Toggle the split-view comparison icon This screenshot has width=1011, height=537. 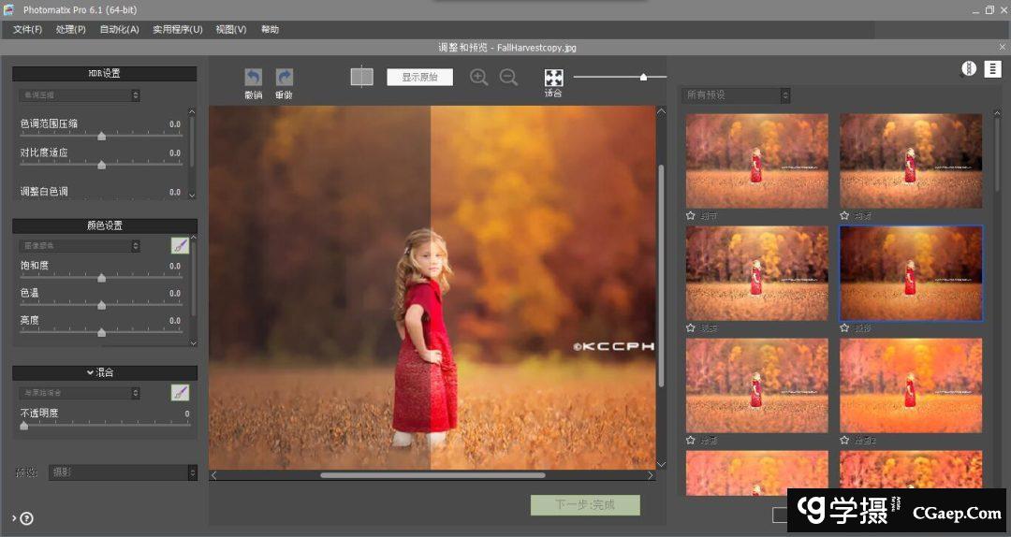361,77
